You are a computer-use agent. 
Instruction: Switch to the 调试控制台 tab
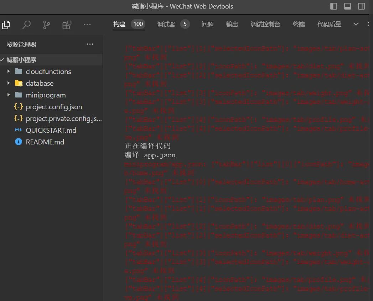point(265,24)
